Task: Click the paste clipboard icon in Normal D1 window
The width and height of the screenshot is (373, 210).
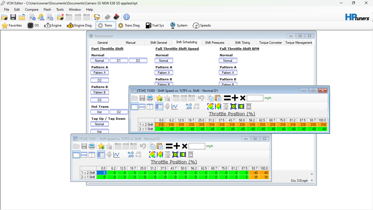Action: click(x=218, y=98)
